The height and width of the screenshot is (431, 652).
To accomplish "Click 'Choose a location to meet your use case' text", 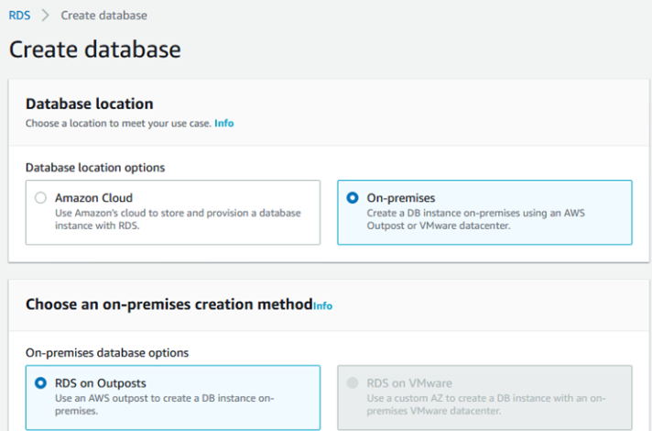I will click(x=118, y=123).
